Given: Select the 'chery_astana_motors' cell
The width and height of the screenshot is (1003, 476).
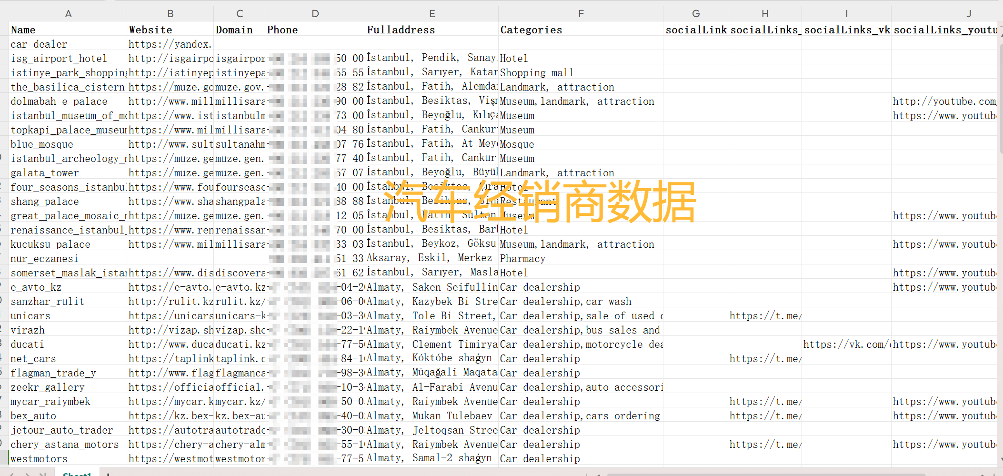Looking at the screenshot, I should [68, 444].
